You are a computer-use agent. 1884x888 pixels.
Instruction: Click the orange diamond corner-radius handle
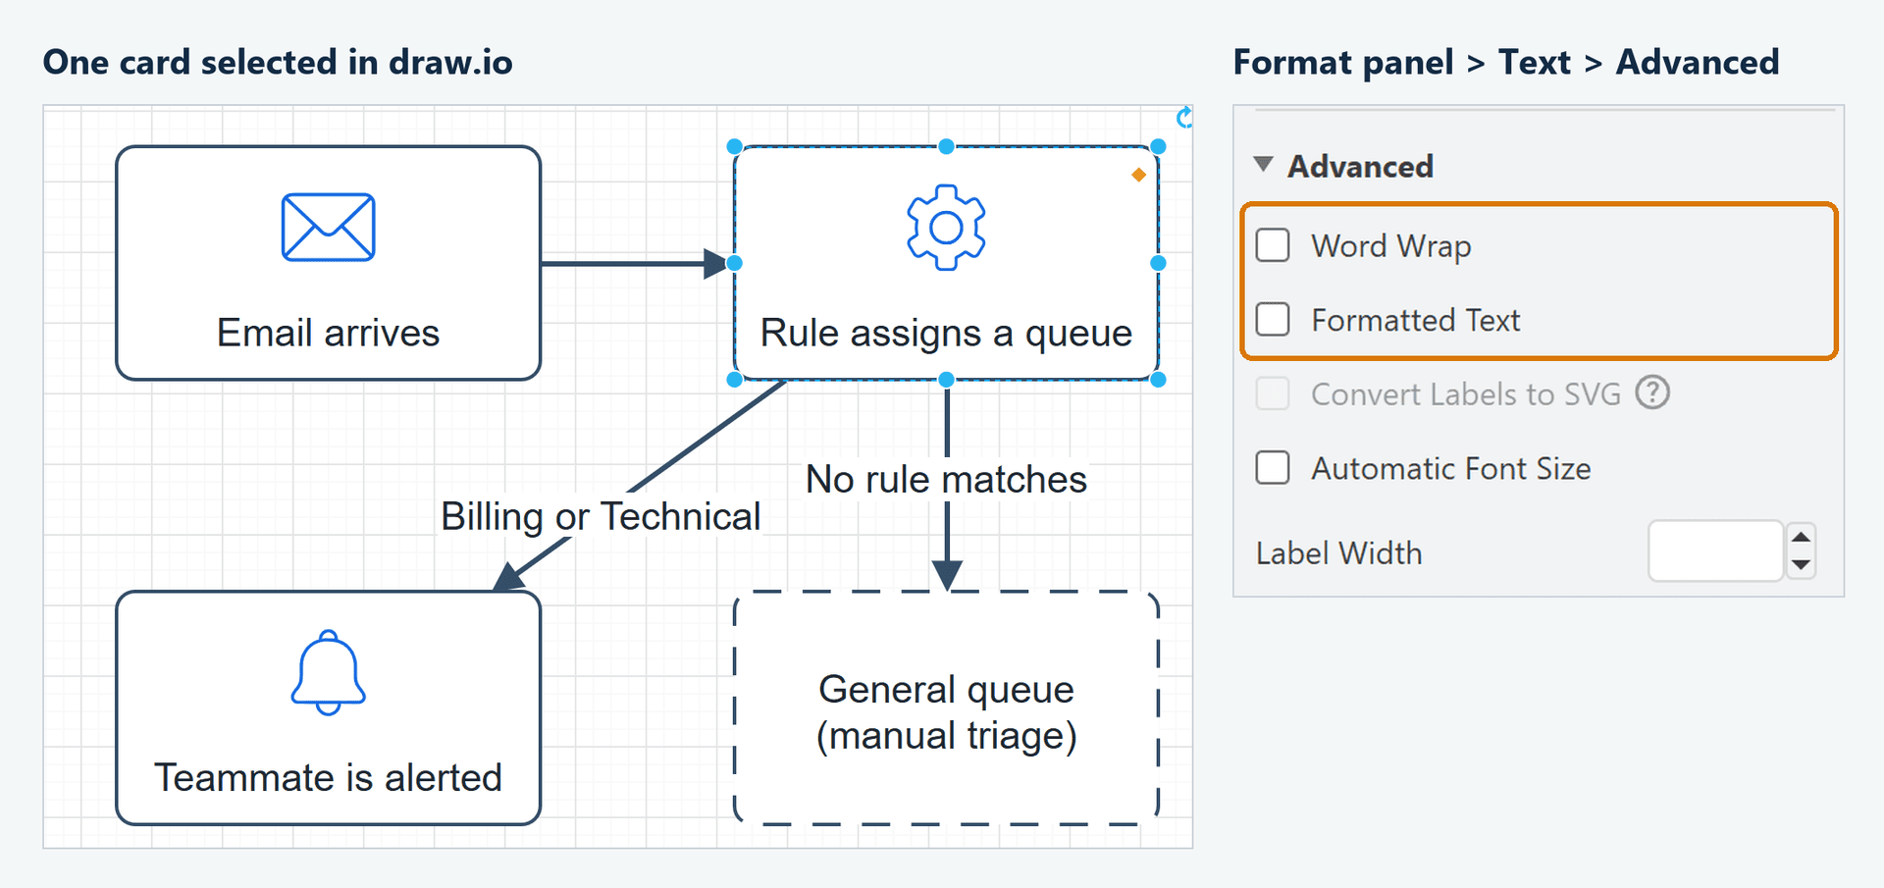tap(1138, 175)
